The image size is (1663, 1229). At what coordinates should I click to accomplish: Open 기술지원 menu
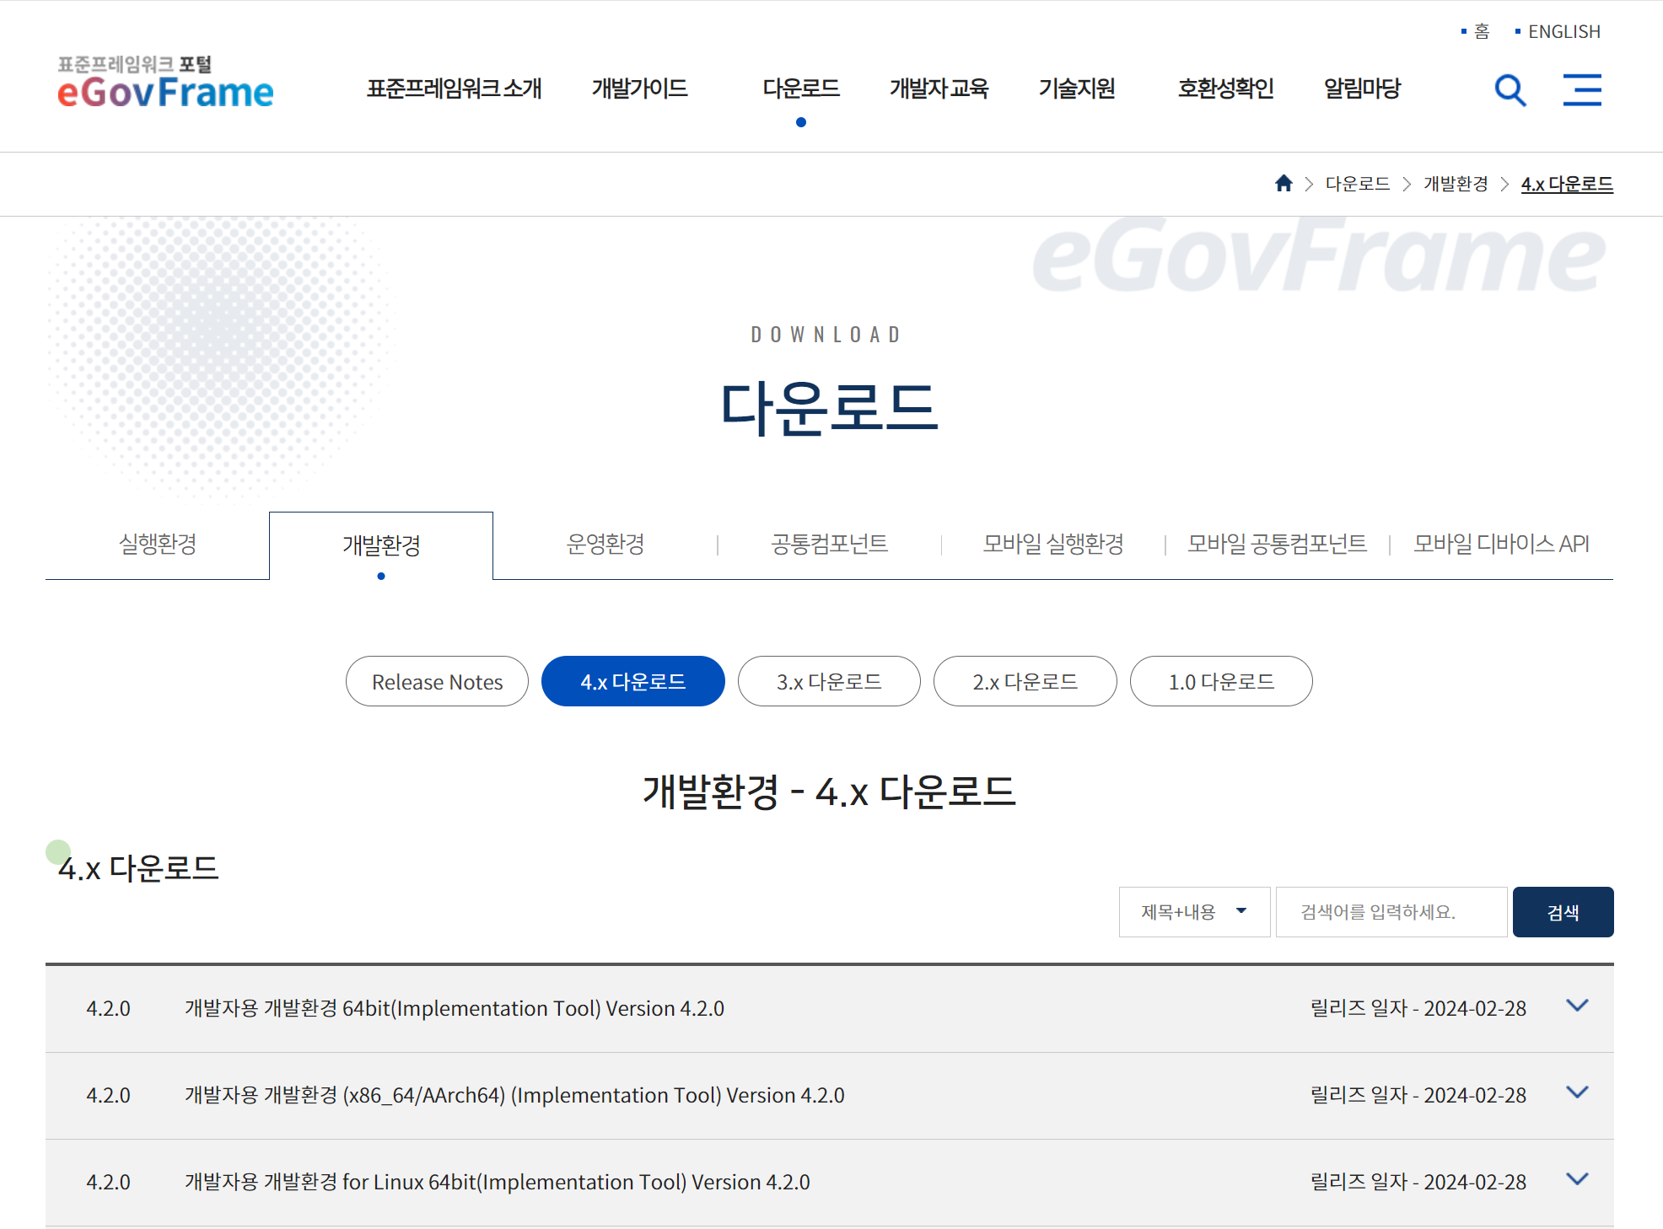click(x=1077, y=89)
